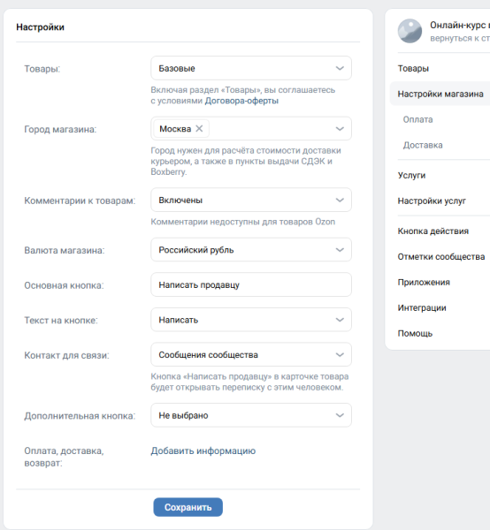
Task: Open the Валюта магазина dropdown
Action: tap(251, 250)
